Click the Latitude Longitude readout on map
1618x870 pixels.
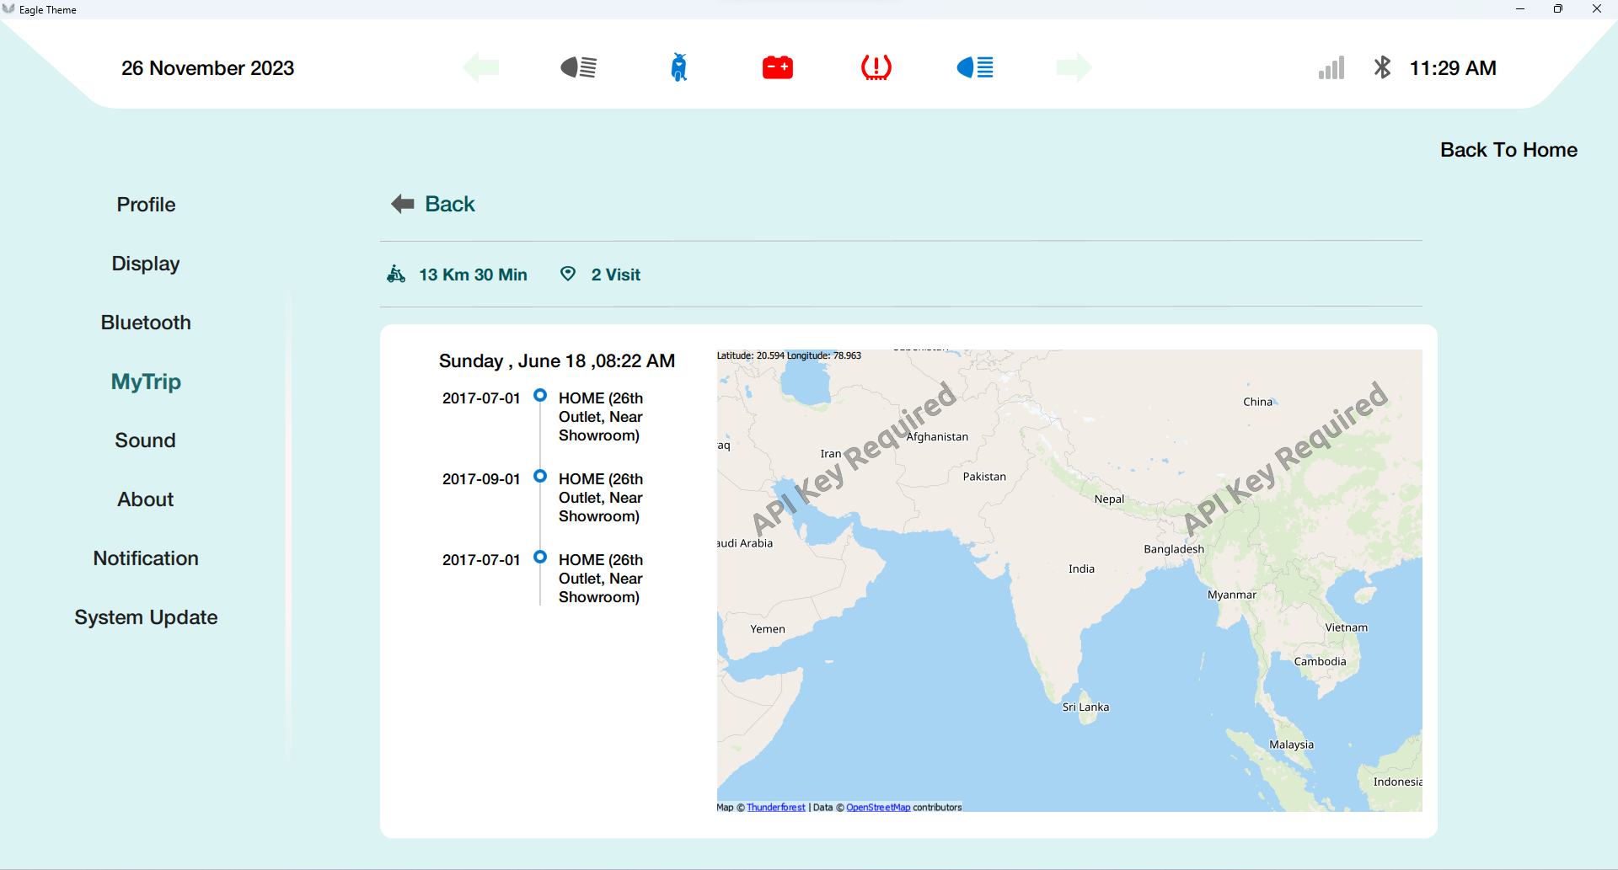point(789,355)
